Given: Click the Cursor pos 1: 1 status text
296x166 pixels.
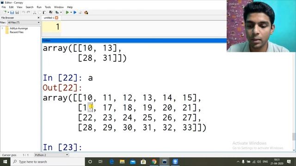Looking at the screenshot, I should click(x=15, y=155).
